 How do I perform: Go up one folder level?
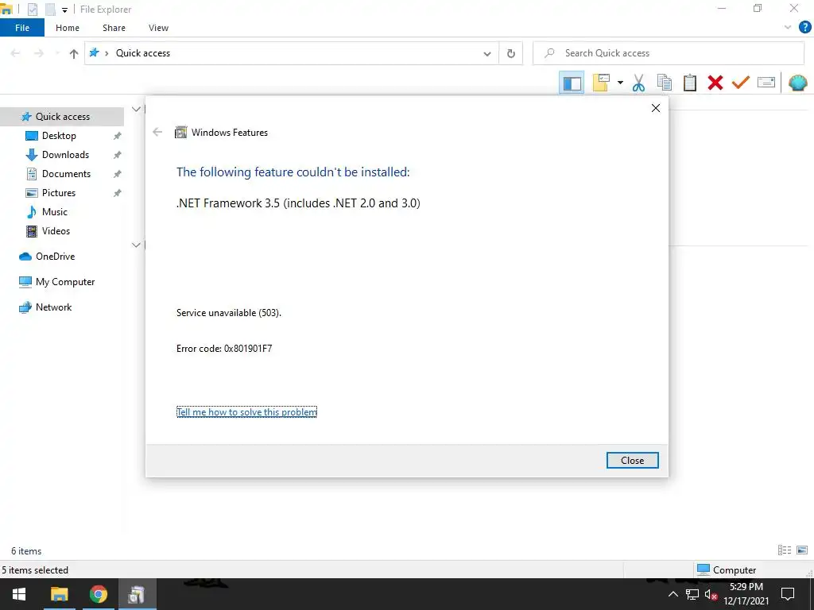74,53
